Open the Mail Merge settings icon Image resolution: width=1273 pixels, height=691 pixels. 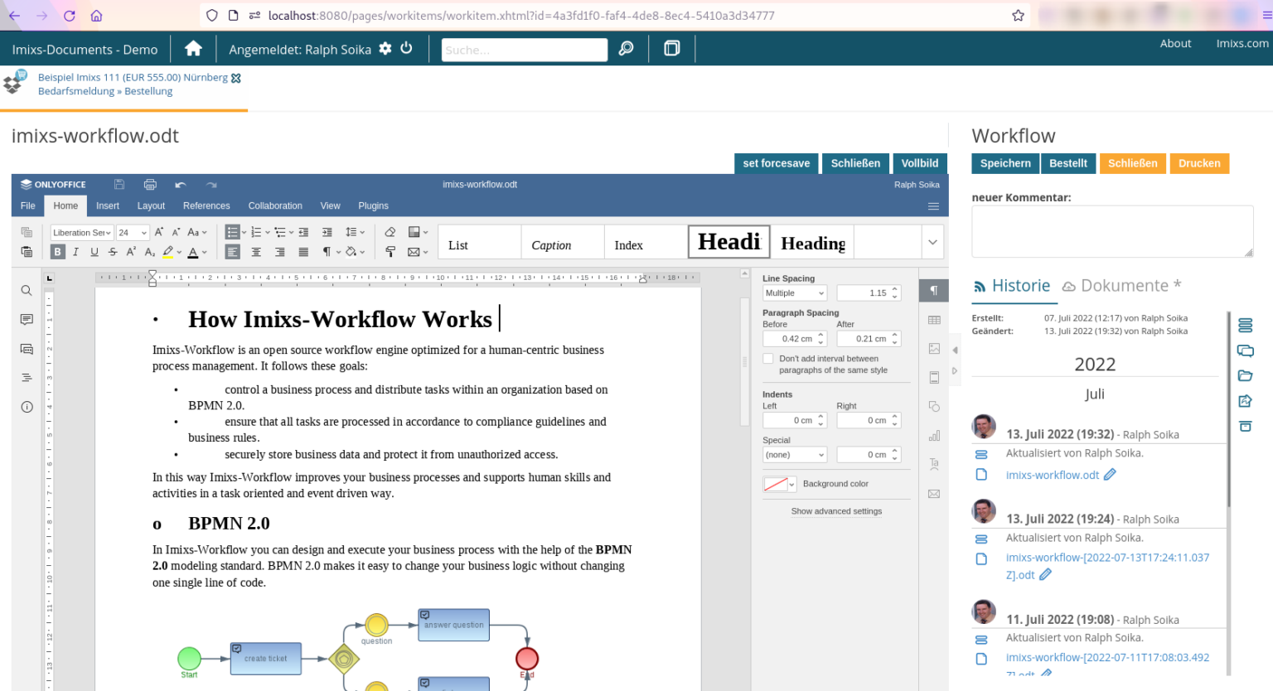click(934, 493)
